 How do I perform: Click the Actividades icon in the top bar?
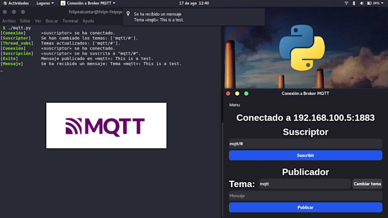(5, 3)
